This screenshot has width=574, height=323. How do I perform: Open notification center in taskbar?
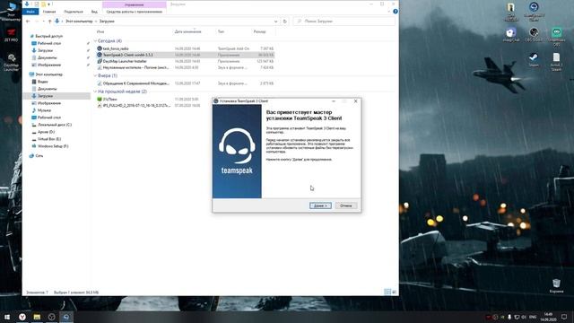564,317
